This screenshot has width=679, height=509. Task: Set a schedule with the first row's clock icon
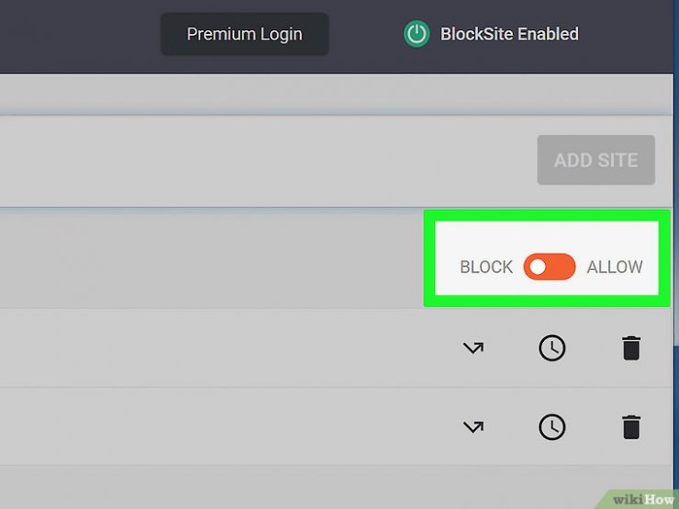[551, 348]
